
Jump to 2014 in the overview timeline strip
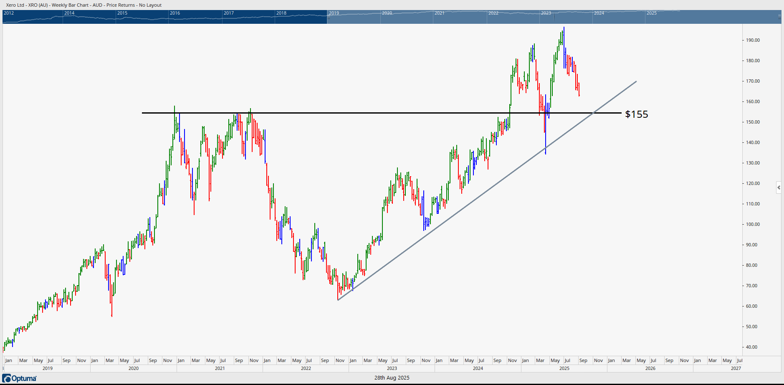pos(69,13)
